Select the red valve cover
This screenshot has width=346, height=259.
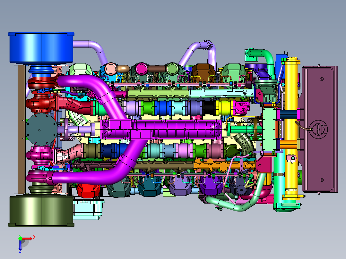(x=88, y=191)
